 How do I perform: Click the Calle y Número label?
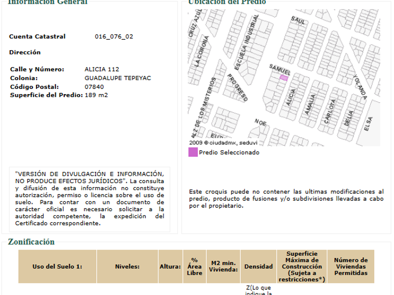pyautogui.click(x=37, y=69)
